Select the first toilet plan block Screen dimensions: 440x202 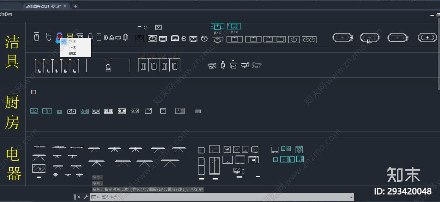click(x=37, y=37)
